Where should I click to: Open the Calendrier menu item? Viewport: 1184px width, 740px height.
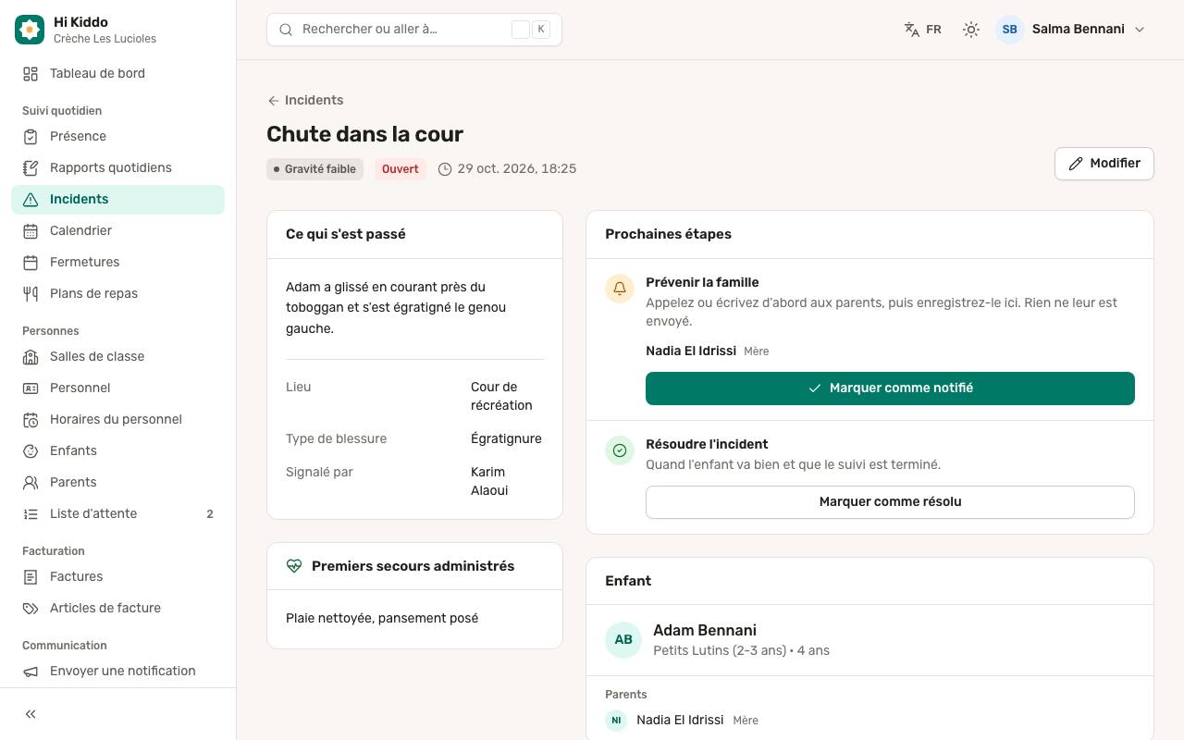(x=117, y=231)
